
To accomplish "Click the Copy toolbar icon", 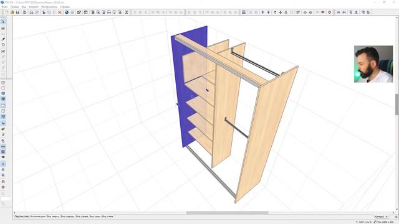I will pyautogui.click(x=49, y=12).
